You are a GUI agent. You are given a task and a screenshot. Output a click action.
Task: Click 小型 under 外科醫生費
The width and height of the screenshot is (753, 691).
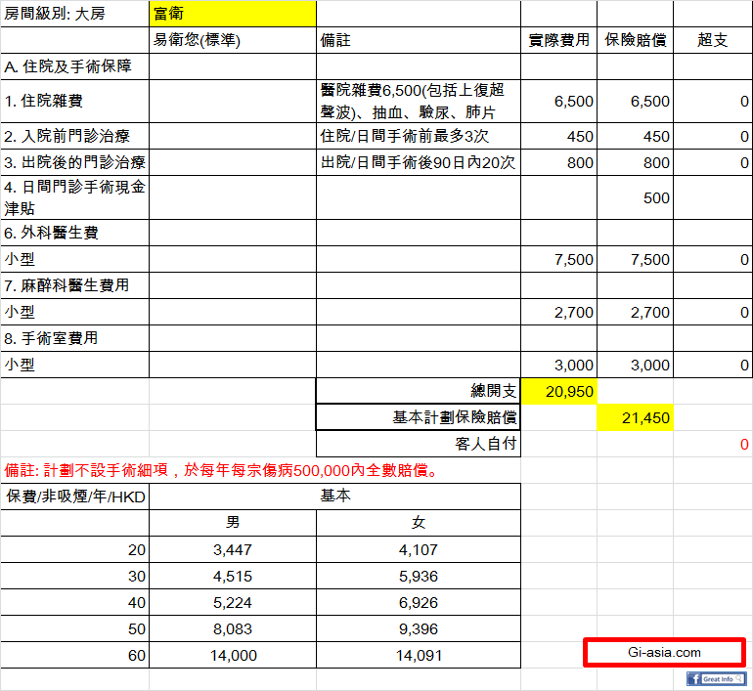coord(75,259)
